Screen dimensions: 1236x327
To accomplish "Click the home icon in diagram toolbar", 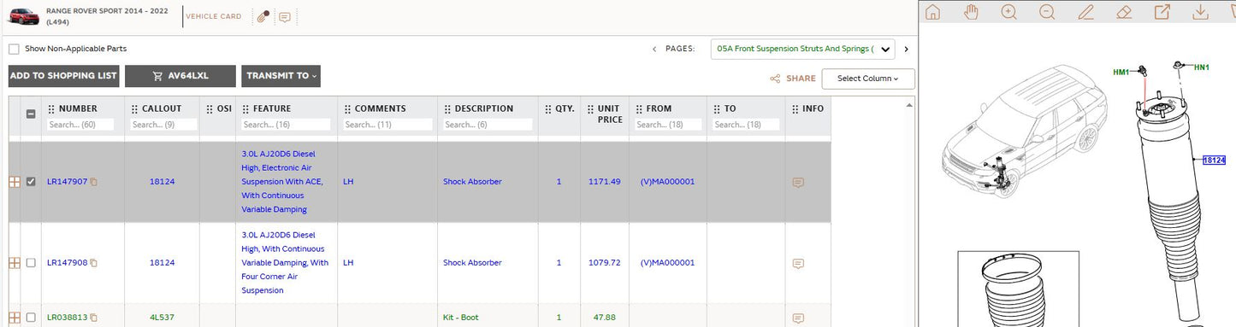I will tap(933, 12).
